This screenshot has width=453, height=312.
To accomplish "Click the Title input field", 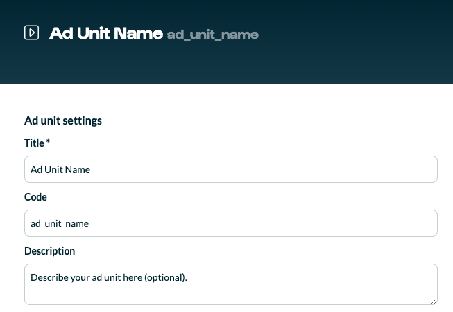I will pyautogui.click(x=231, y=169).
